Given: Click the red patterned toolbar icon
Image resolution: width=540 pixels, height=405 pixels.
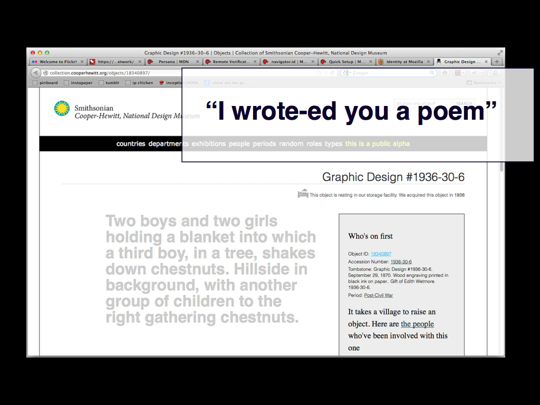Looking at the screenshot, I should [x=458, y=73].
